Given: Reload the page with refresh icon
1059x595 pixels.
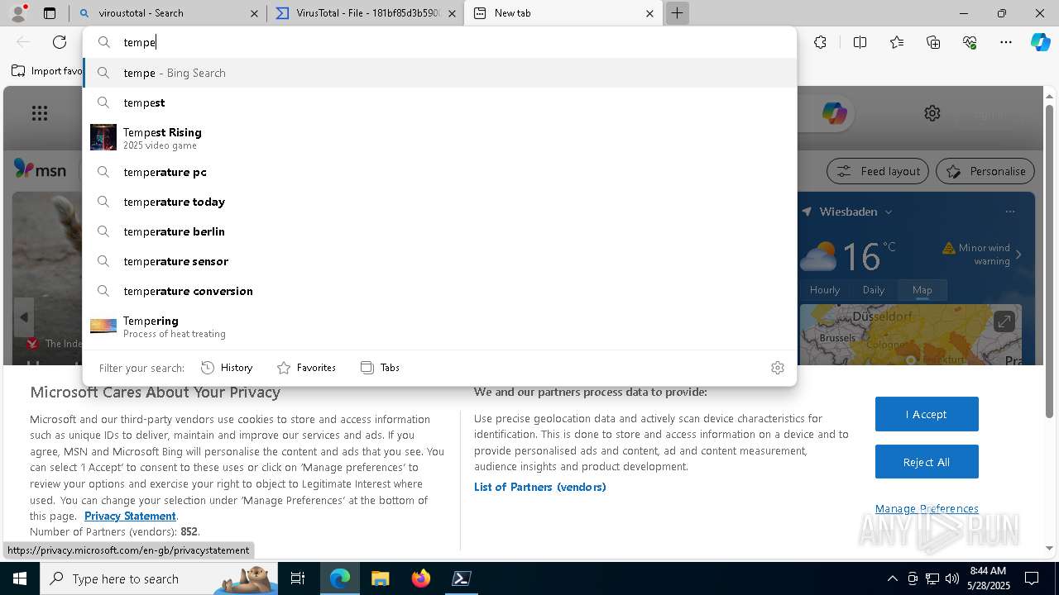Looking at the screenshot, I should tap(60, 42).
